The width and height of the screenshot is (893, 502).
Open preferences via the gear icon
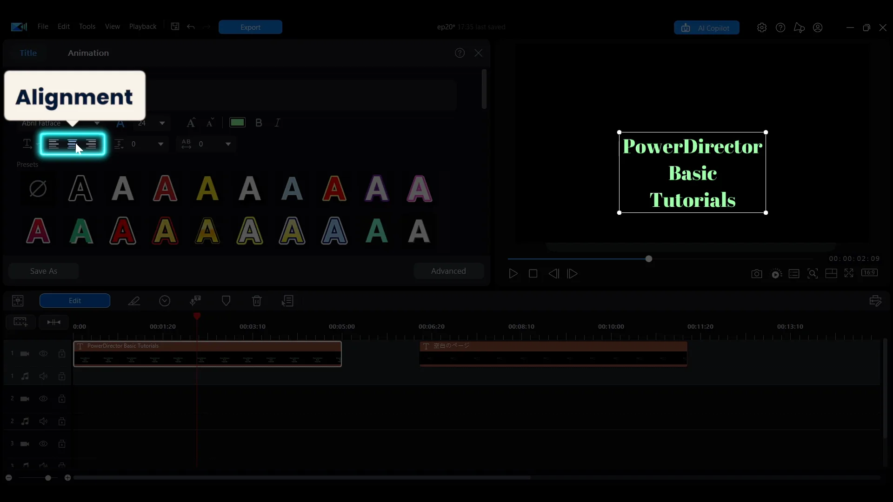pos(762,28)
